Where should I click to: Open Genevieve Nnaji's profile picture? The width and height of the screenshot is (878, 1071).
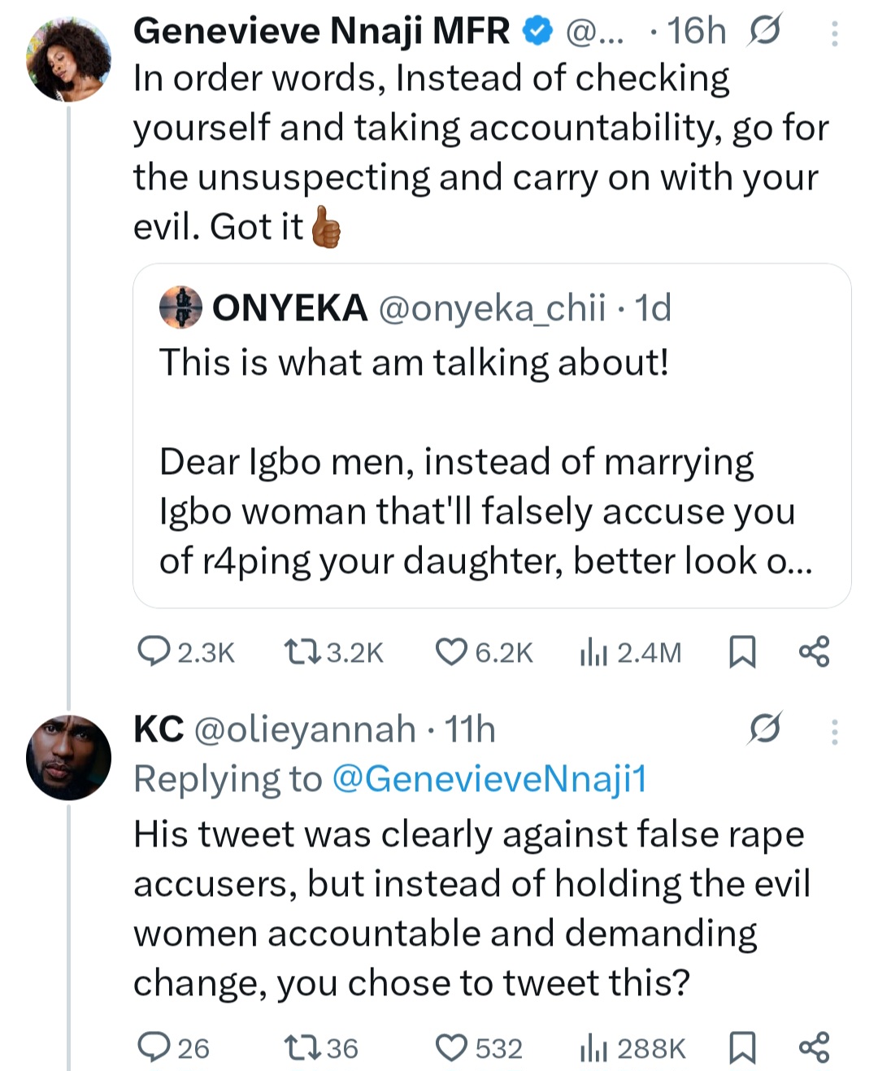click(68, 59)
